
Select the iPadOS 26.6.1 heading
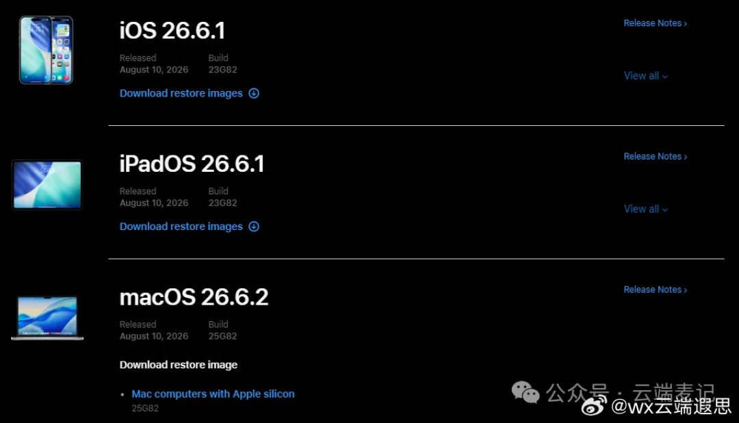pos(192,164)
